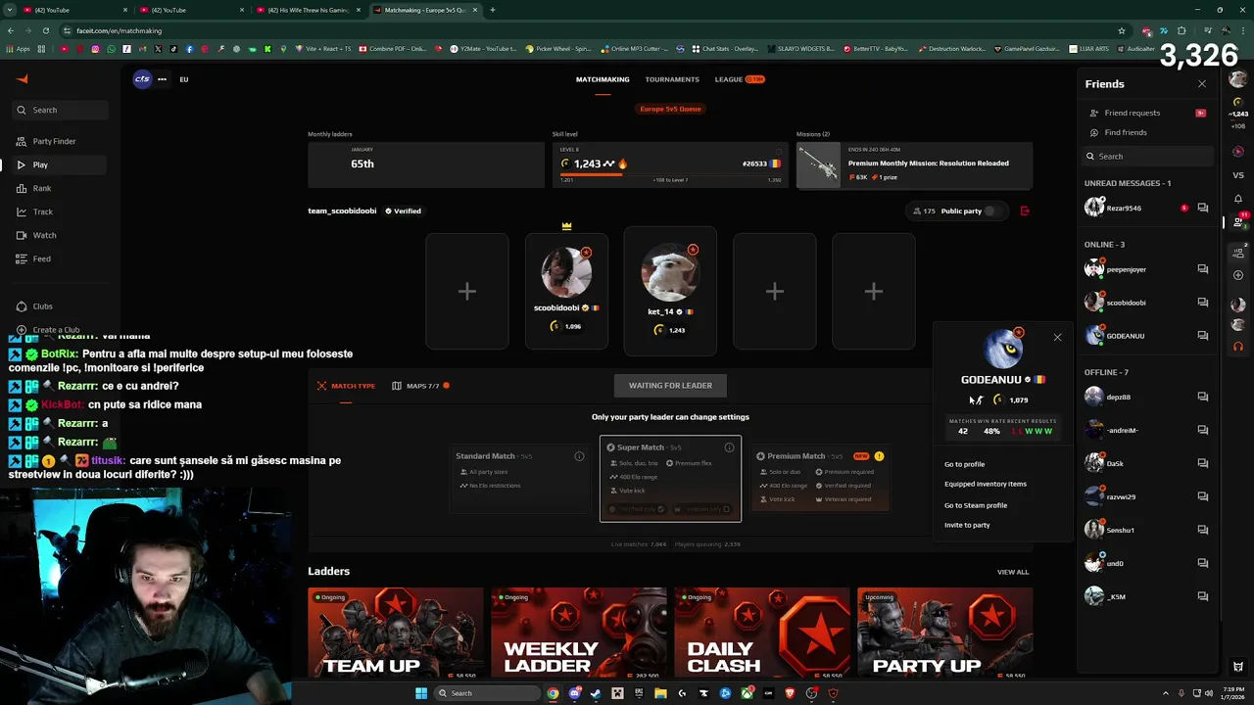Click the FACEIT logo icon
This screenshot has height=705, width=1254.
[x=23, y=79]
